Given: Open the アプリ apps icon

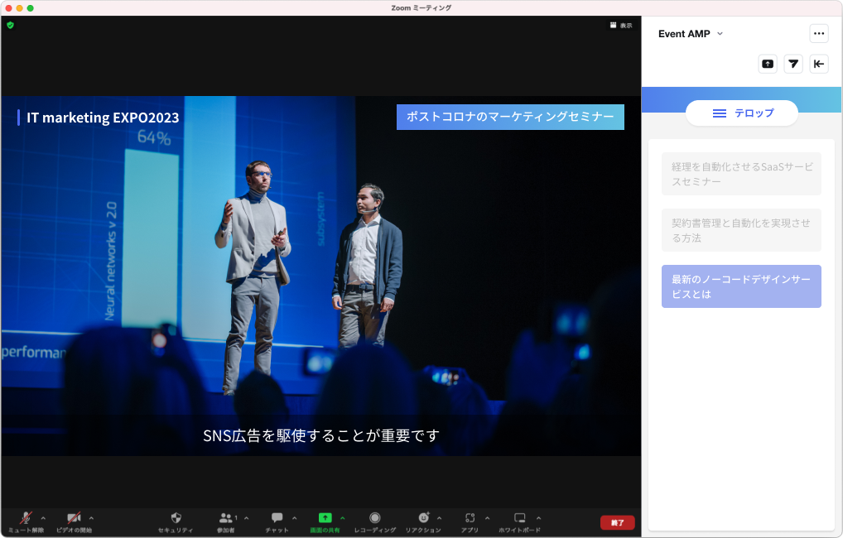Looking at the screenshot, I should tap(470, 518).
